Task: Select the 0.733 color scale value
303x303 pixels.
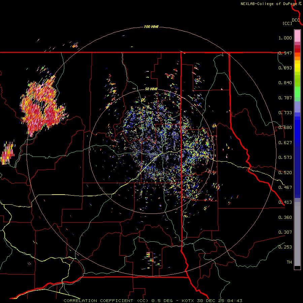Action: pyautogui.click(x=285, y=113)
